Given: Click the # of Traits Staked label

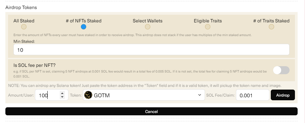Looking at the screenshot, I should [271, 21].
